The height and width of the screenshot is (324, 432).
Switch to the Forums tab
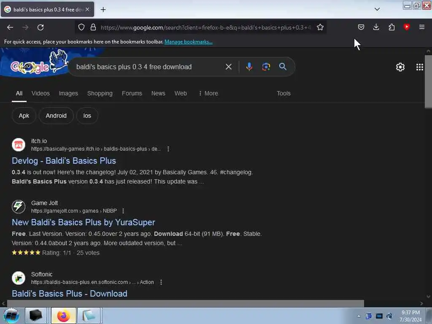pos(132,93)
